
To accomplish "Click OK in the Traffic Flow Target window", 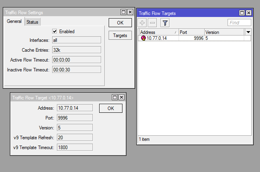I will pyautogui.click(x=111, y=108).
